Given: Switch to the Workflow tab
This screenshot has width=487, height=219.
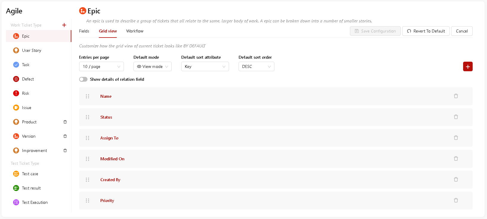Looking at the screenshot, I should point(135,31).
